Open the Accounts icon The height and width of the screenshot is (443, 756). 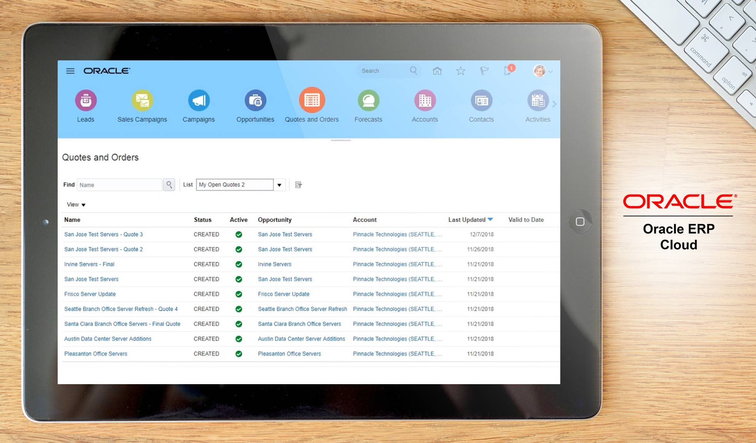(x=425, y=101)
